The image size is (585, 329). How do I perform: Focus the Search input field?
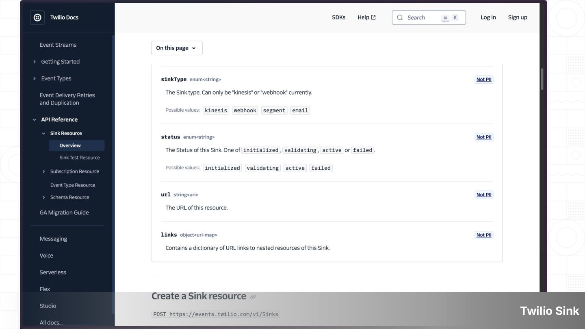pyautogui.click(x=422, y=17)
